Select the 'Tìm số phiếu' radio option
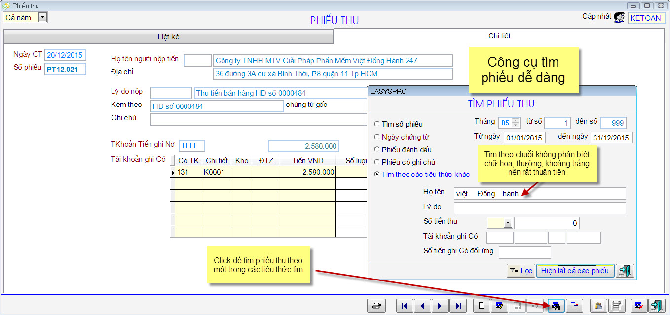This screenshot has width=670, height=315. [377, 124]
